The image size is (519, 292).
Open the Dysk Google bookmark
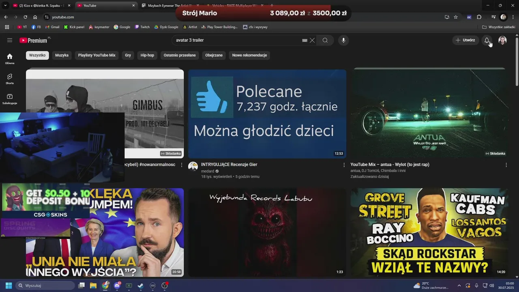(166, 27)
